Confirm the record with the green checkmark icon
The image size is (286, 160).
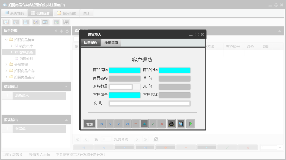(x=153, y=123)
